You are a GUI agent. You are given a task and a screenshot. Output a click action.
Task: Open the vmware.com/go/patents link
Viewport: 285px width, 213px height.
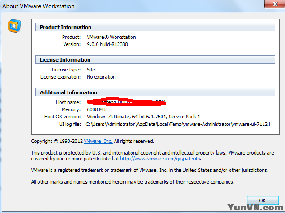[x=160, y=159]
